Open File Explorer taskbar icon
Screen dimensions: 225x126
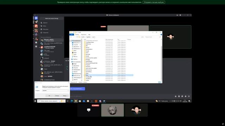click(x=76, y=101)
